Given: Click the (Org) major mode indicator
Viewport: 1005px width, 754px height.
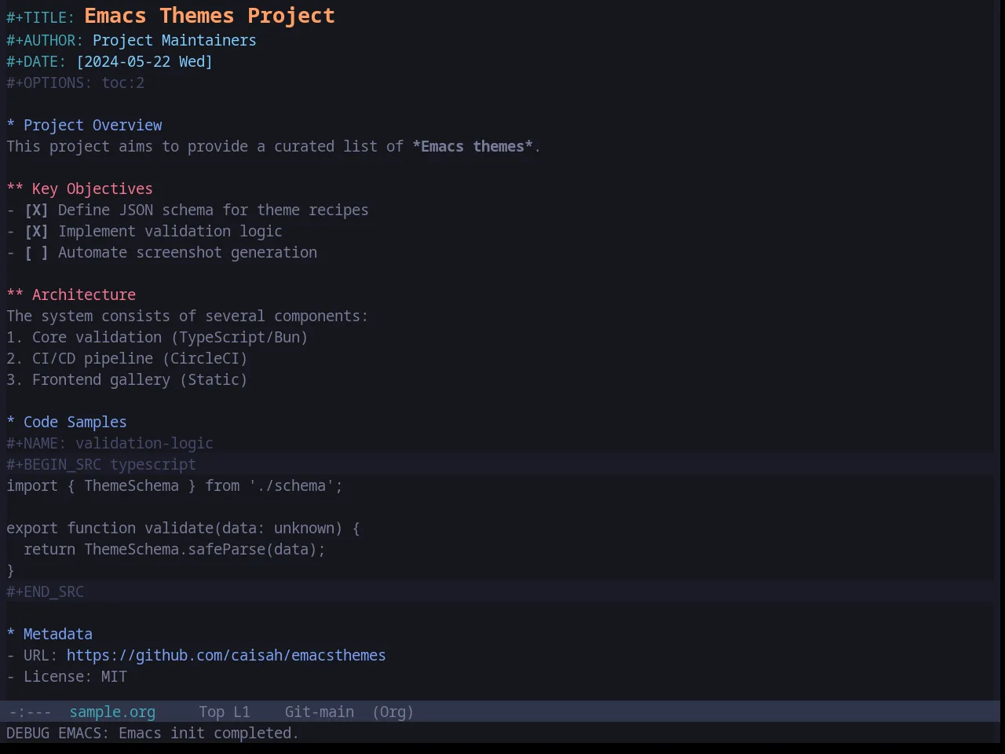Looking at the screenshot, I should pyautogui.click(x=393, y=712).
